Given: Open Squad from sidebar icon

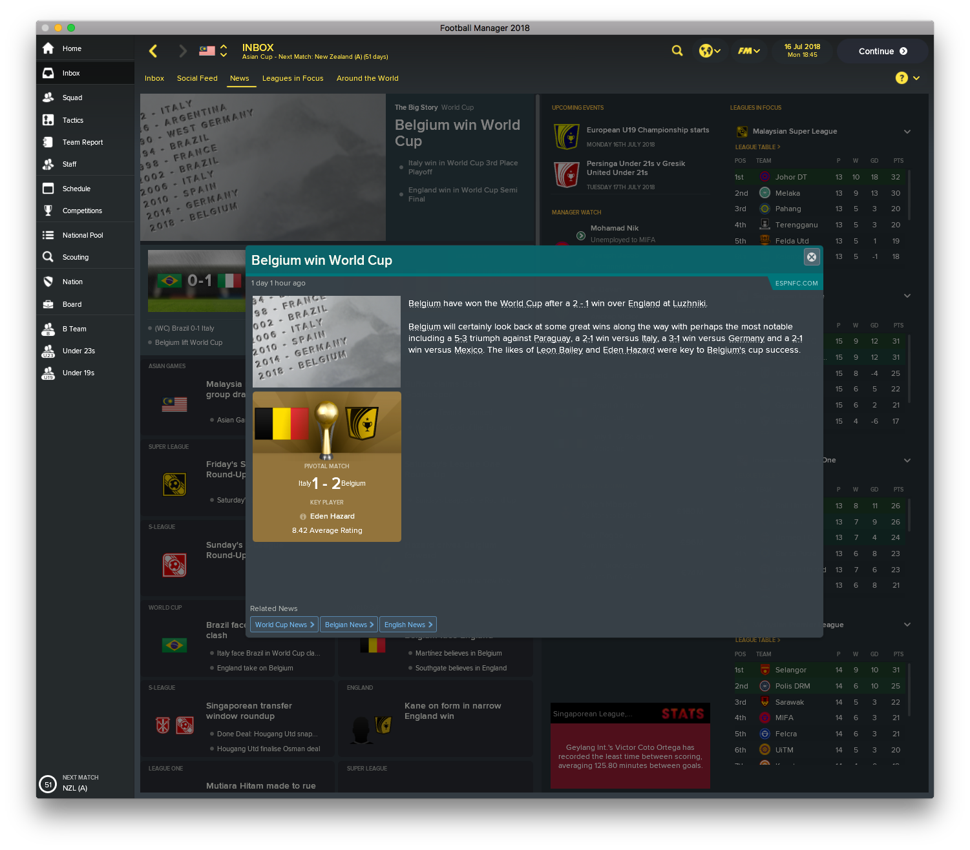Looking at the screenshot, I should click(x=48, y=98).
